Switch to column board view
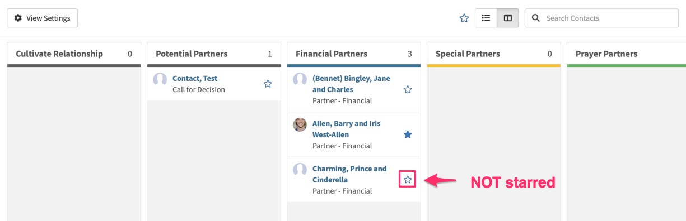 508,18
